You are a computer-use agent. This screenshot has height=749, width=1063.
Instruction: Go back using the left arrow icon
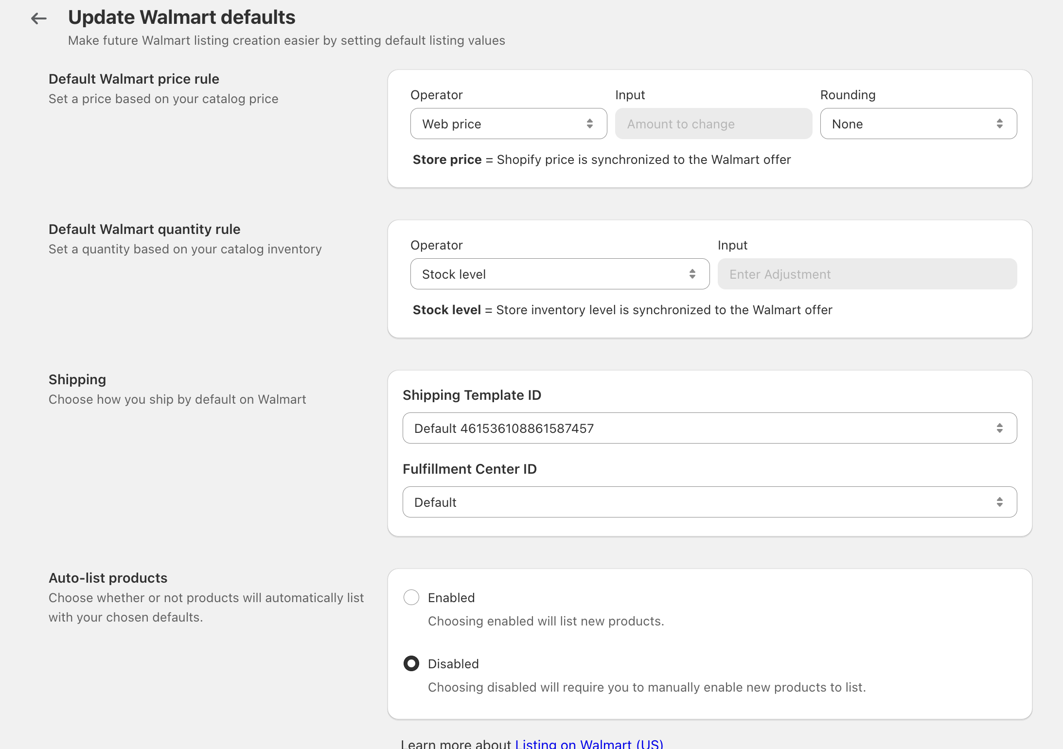pos(39,18)
